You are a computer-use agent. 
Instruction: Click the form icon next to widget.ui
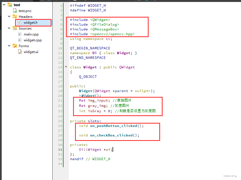(20, 52)
